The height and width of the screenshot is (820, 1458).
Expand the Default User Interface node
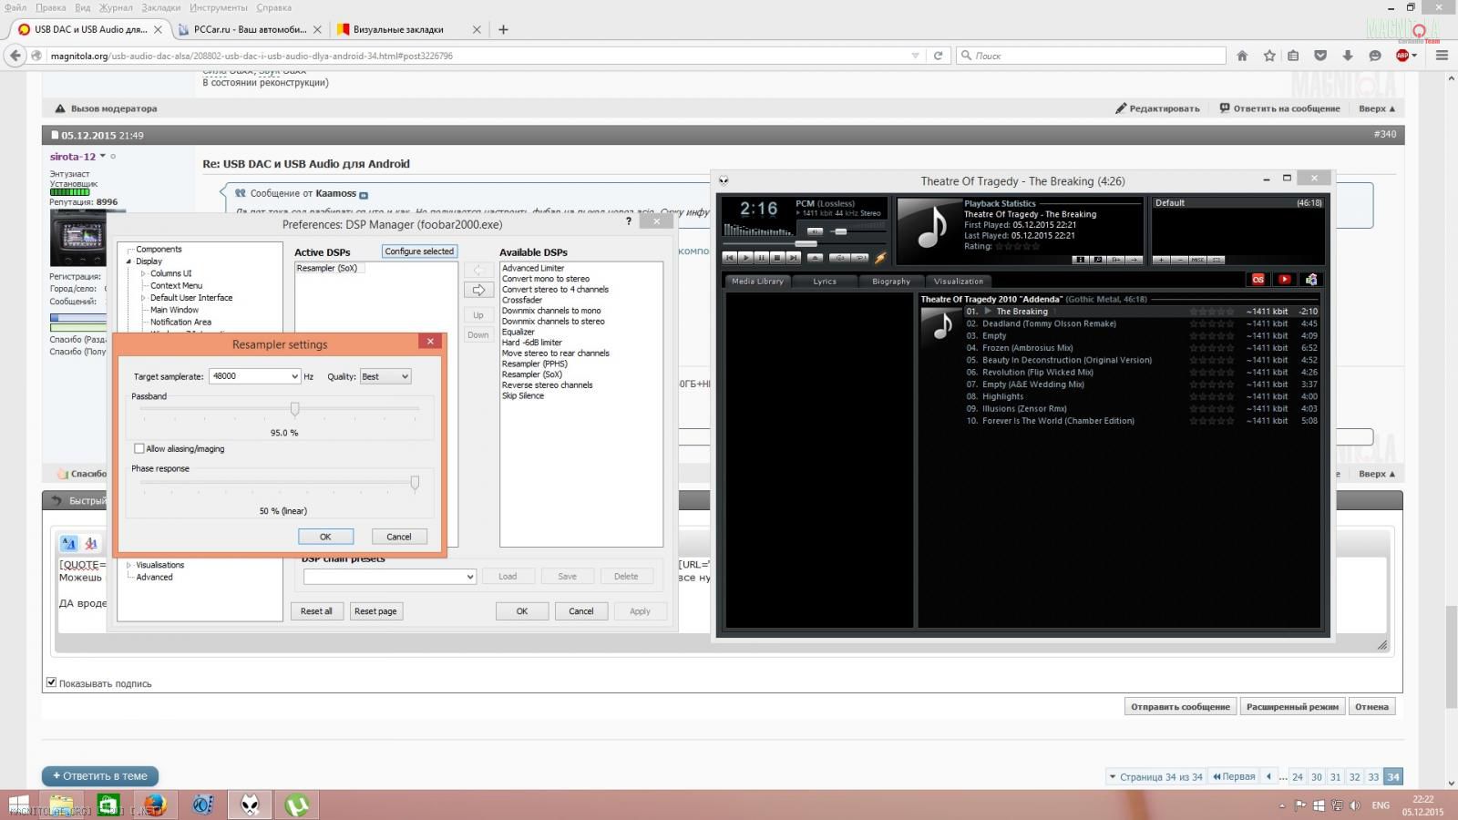(x=143, y=298)
